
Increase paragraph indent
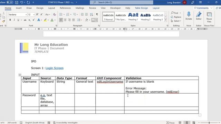pos(87,14)
